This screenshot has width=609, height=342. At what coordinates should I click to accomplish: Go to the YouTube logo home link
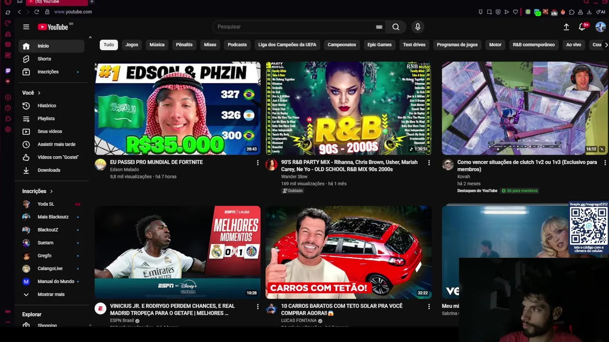tap(53, 27)
